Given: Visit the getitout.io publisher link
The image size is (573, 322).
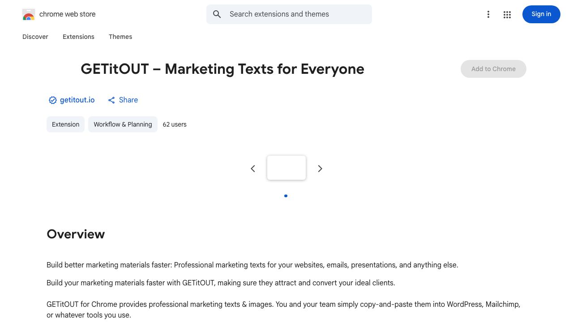Looking at the screenshot, I should (x=77, y=100).
